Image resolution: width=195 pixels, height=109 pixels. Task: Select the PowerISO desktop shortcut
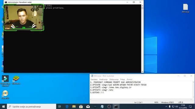[x=5, y=95]
